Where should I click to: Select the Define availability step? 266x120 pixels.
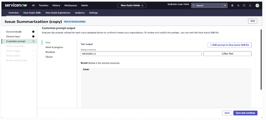click(x=15, y=46)
